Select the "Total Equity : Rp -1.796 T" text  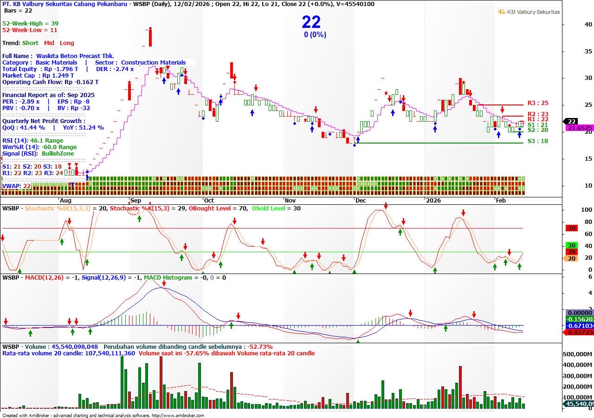point(40,69)
